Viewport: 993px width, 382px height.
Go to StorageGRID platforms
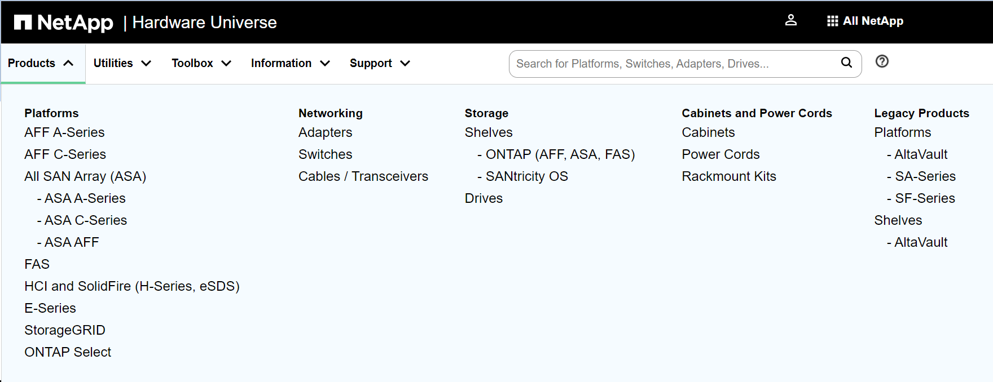pyautogui.click(x=65, y=330)
